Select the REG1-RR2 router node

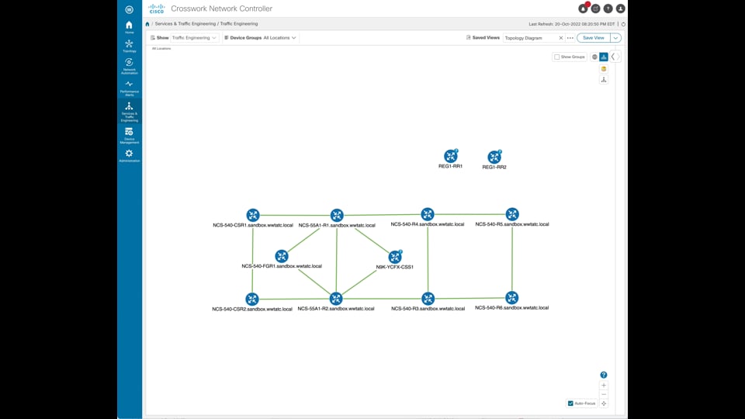[x=494, y=157]
